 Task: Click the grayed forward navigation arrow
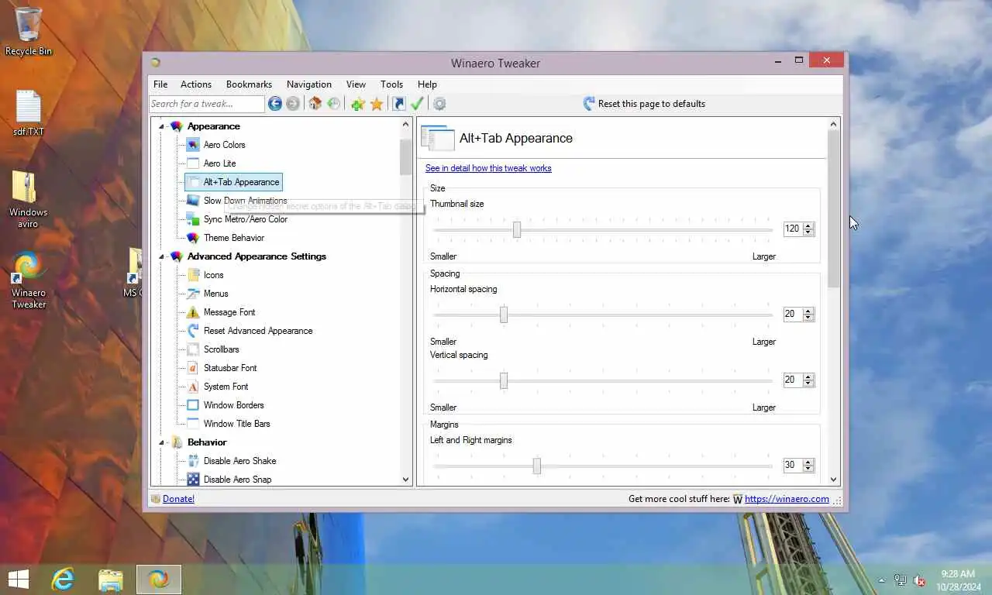pos(293,104)
